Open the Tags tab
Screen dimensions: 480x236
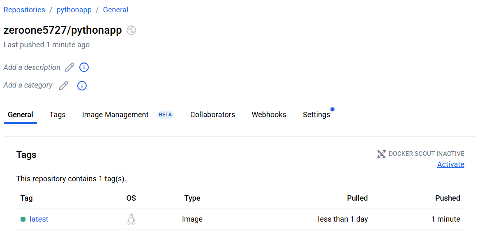(58, 115)
